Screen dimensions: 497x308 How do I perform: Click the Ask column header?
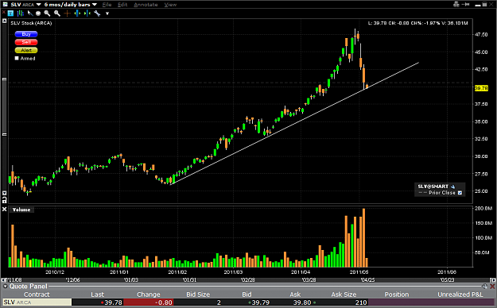295,295
